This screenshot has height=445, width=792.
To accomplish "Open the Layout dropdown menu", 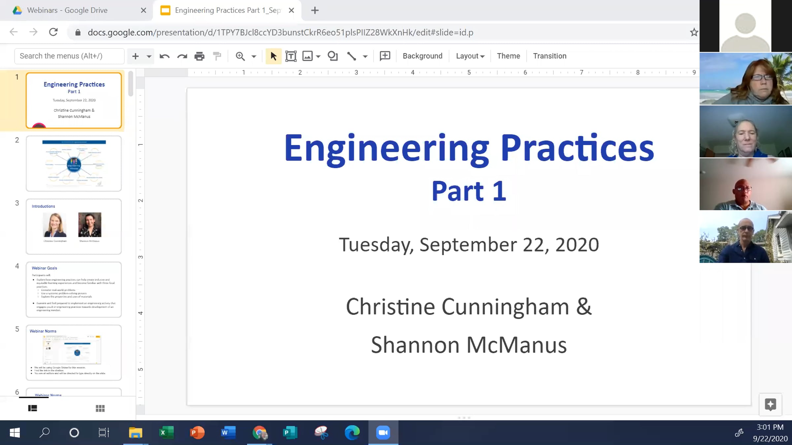I will [x=470, y=56].
